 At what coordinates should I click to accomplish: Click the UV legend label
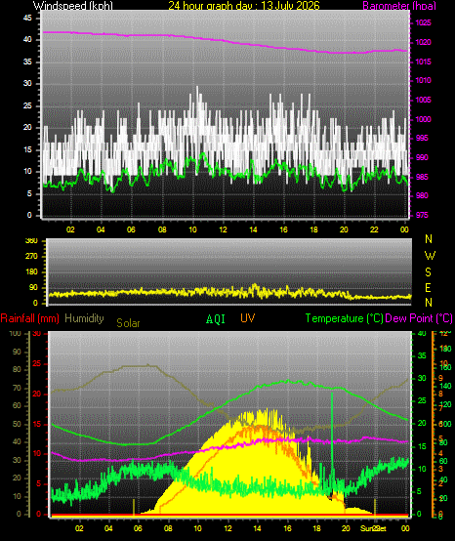(247, 318)
